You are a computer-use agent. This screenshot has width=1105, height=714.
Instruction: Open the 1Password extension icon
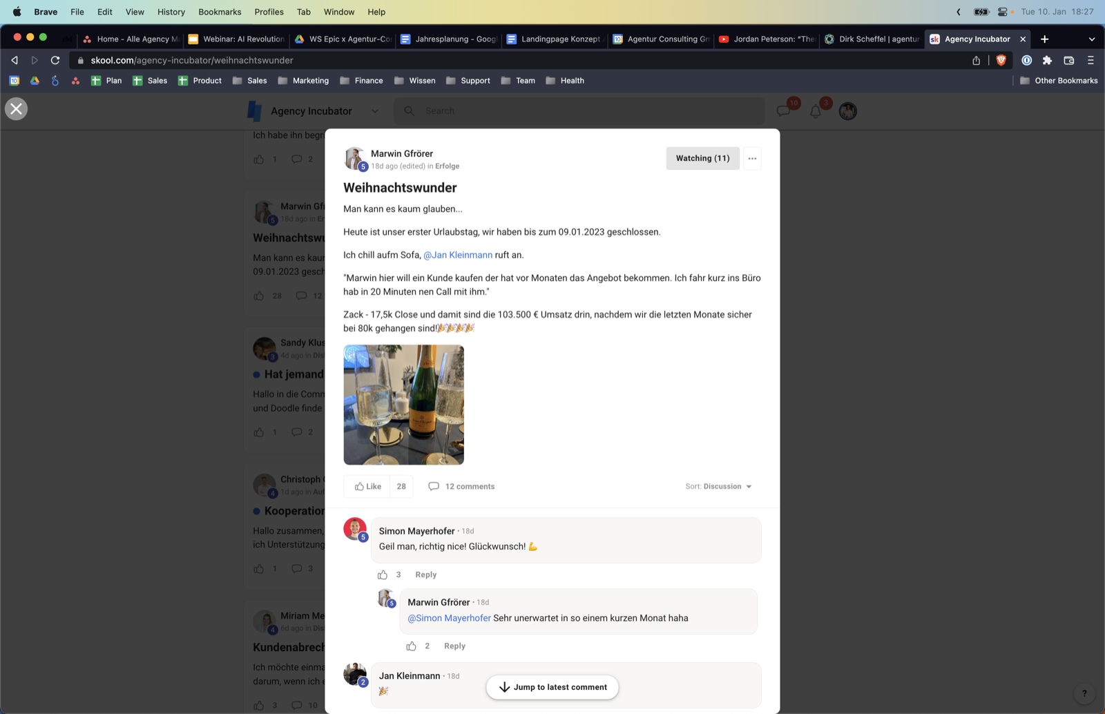point(1026,60)
